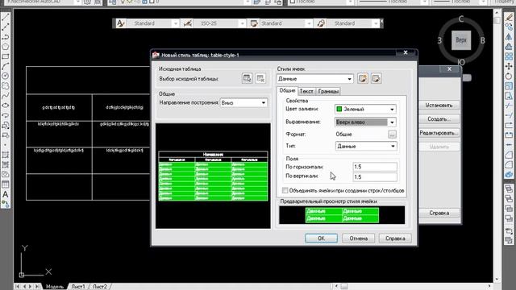Screen dimensions: 516x290
Task: Open the Table tool in draw toolbar
Action: click(x=6, y=184)
